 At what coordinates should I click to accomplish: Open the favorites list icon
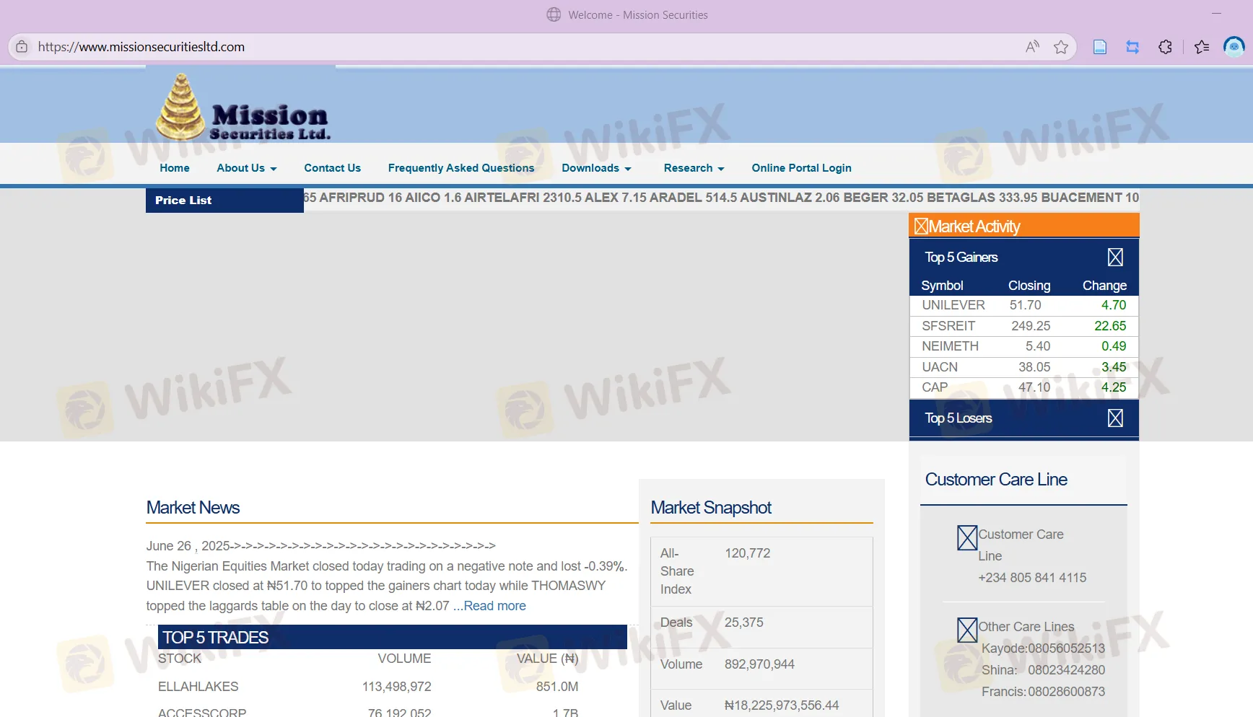1201,47
